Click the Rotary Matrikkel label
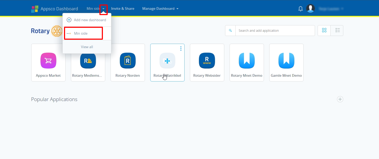Viewport: 379px width, 159px height. click(167, 75)
